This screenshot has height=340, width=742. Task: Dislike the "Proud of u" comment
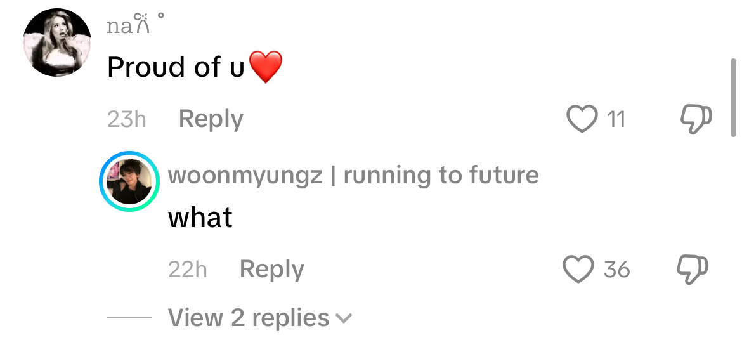pyautogui.click(x=696, y=119)
